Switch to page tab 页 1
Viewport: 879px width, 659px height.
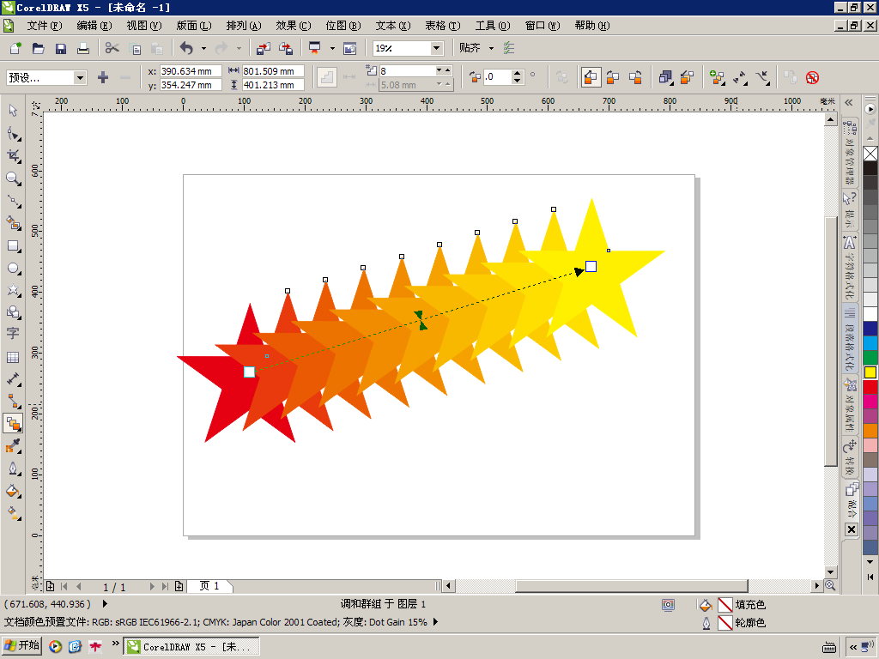[x=209, y=586]
